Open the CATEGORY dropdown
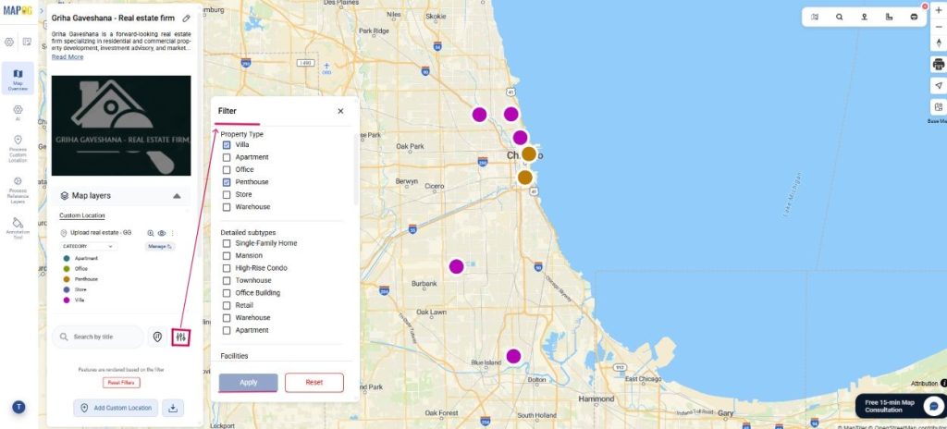This screenshot has height=429, width=947. (88, 247)
